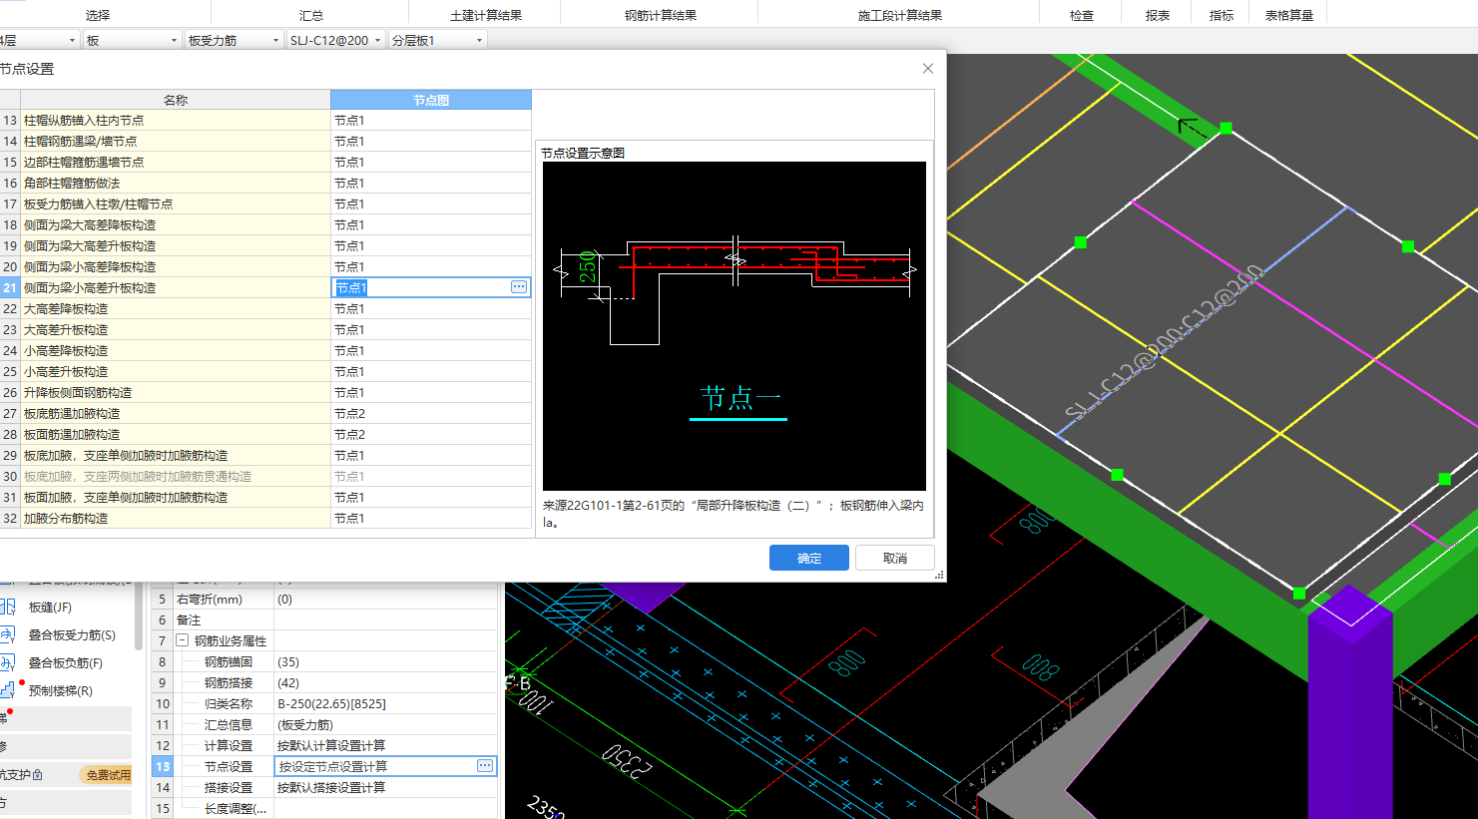Open the 检查 ribbon group
Image resolution: width=1478 pixels, height=819 pixels.
click(x=1082, y=15)
